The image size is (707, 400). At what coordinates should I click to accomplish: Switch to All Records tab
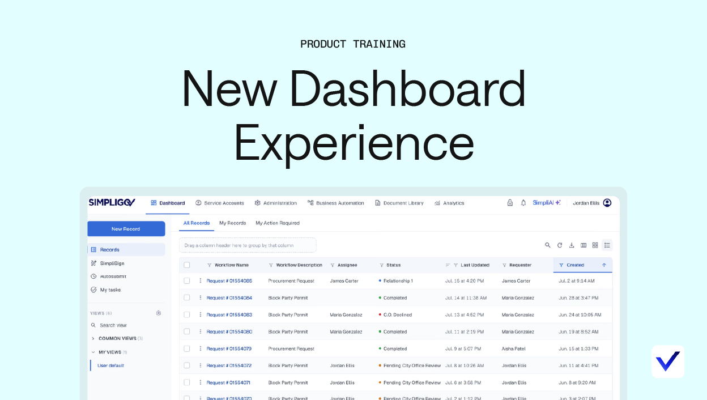pos(197,223)
